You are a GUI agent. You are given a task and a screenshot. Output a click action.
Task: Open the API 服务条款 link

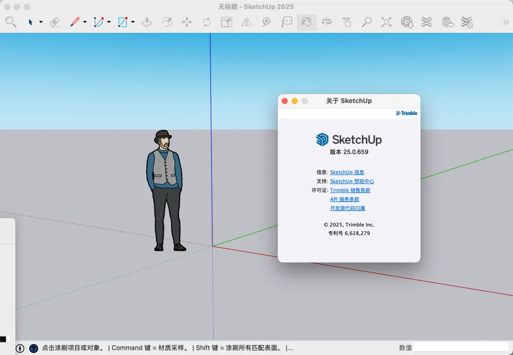(344, 199)
